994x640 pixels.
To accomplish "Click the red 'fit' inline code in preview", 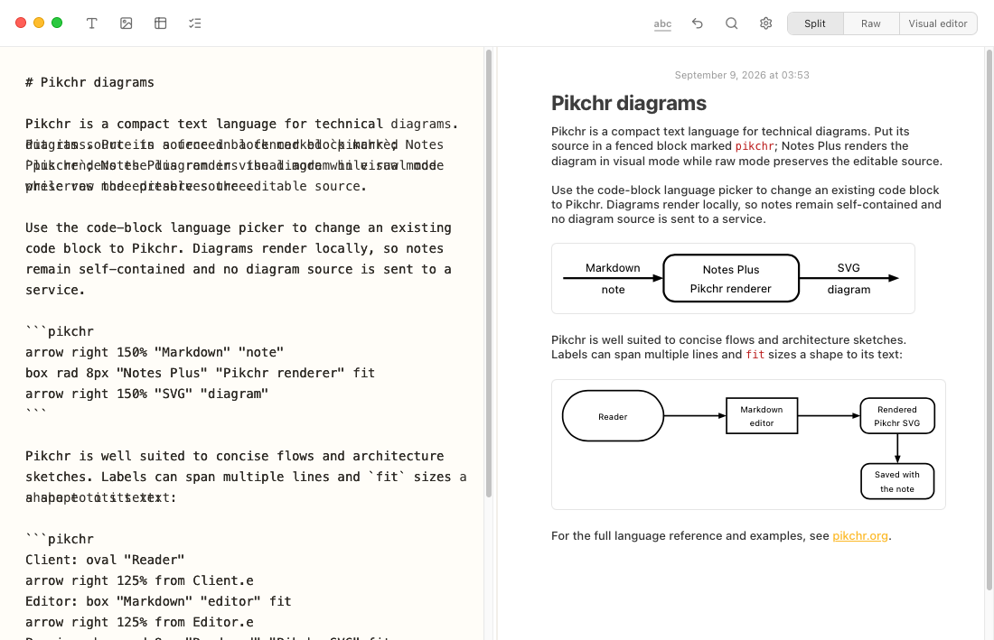I will point(755,355).
